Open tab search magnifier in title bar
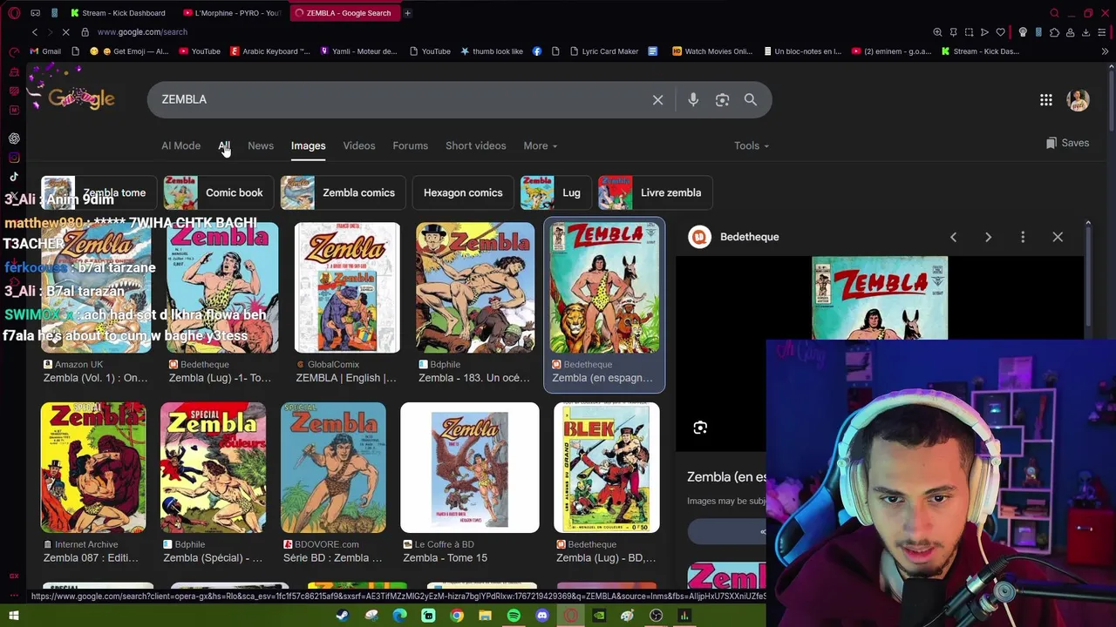 click(x=1054, y=13)
